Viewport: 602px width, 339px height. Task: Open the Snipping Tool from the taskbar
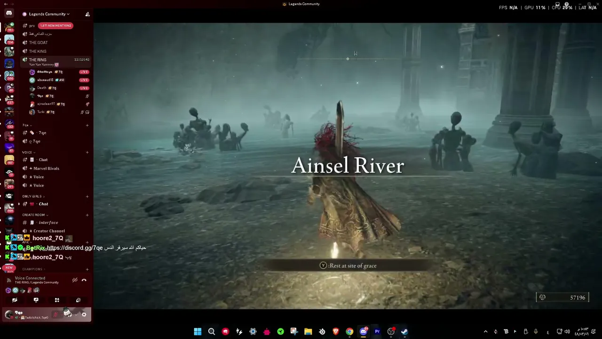tap(294, 331)
